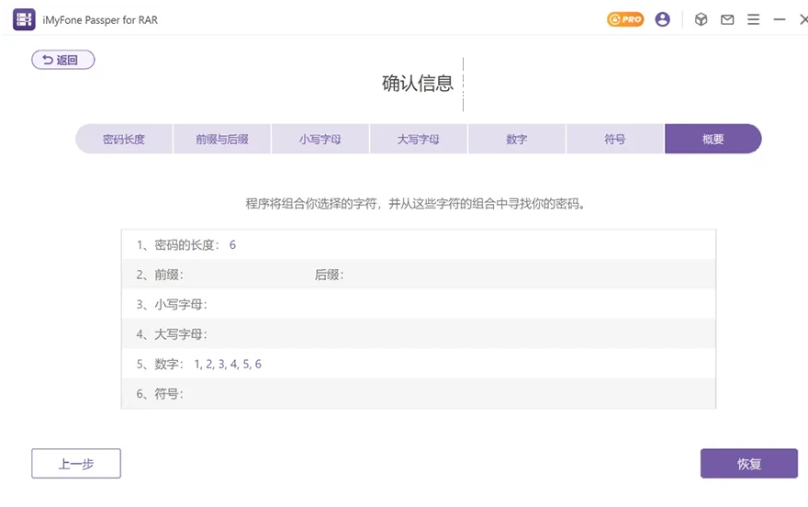Click the orange PRO upgrade badge
The height and width of the screenshot is (507, 808).
pyautogui.click(x=625, y=19)
